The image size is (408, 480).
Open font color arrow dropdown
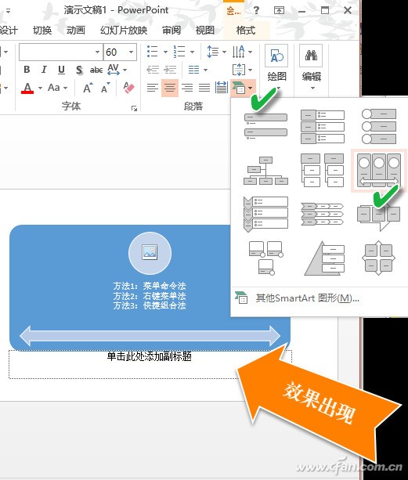click(x=40, y=88)
